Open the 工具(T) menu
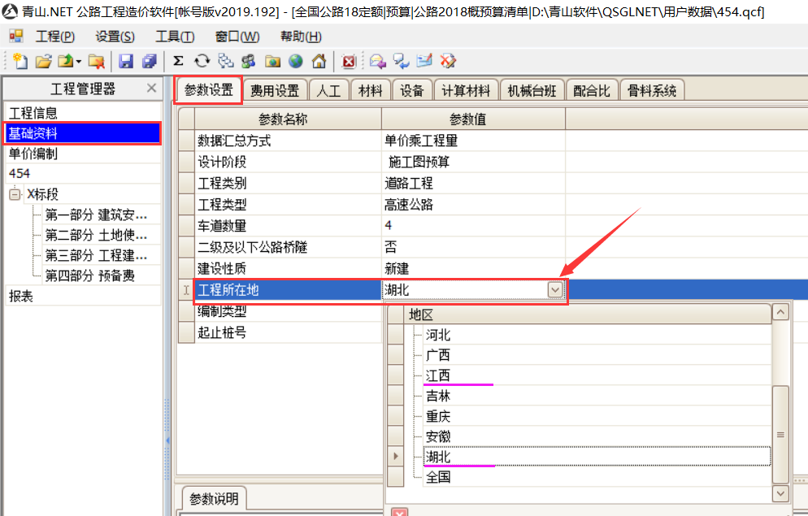This screenshot has height=516, width=808. pyautogui.click(x=175, y=37)
